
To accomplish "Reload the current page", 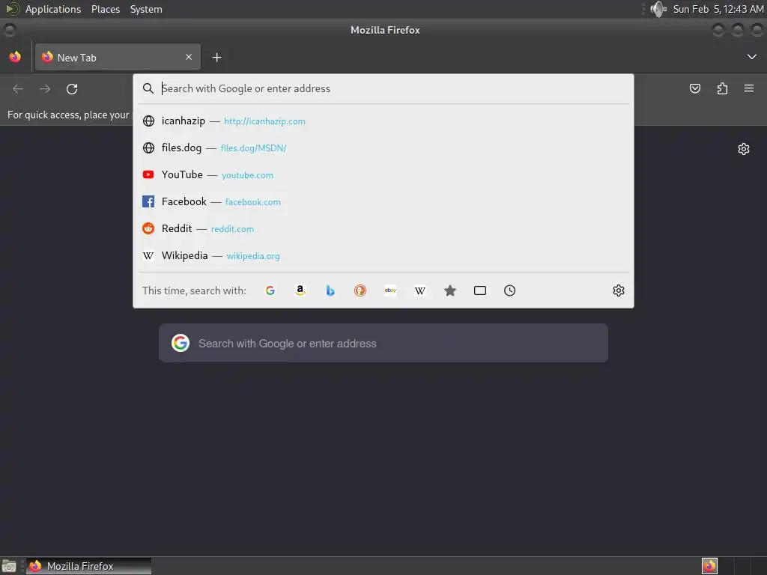I will point(72,88).
